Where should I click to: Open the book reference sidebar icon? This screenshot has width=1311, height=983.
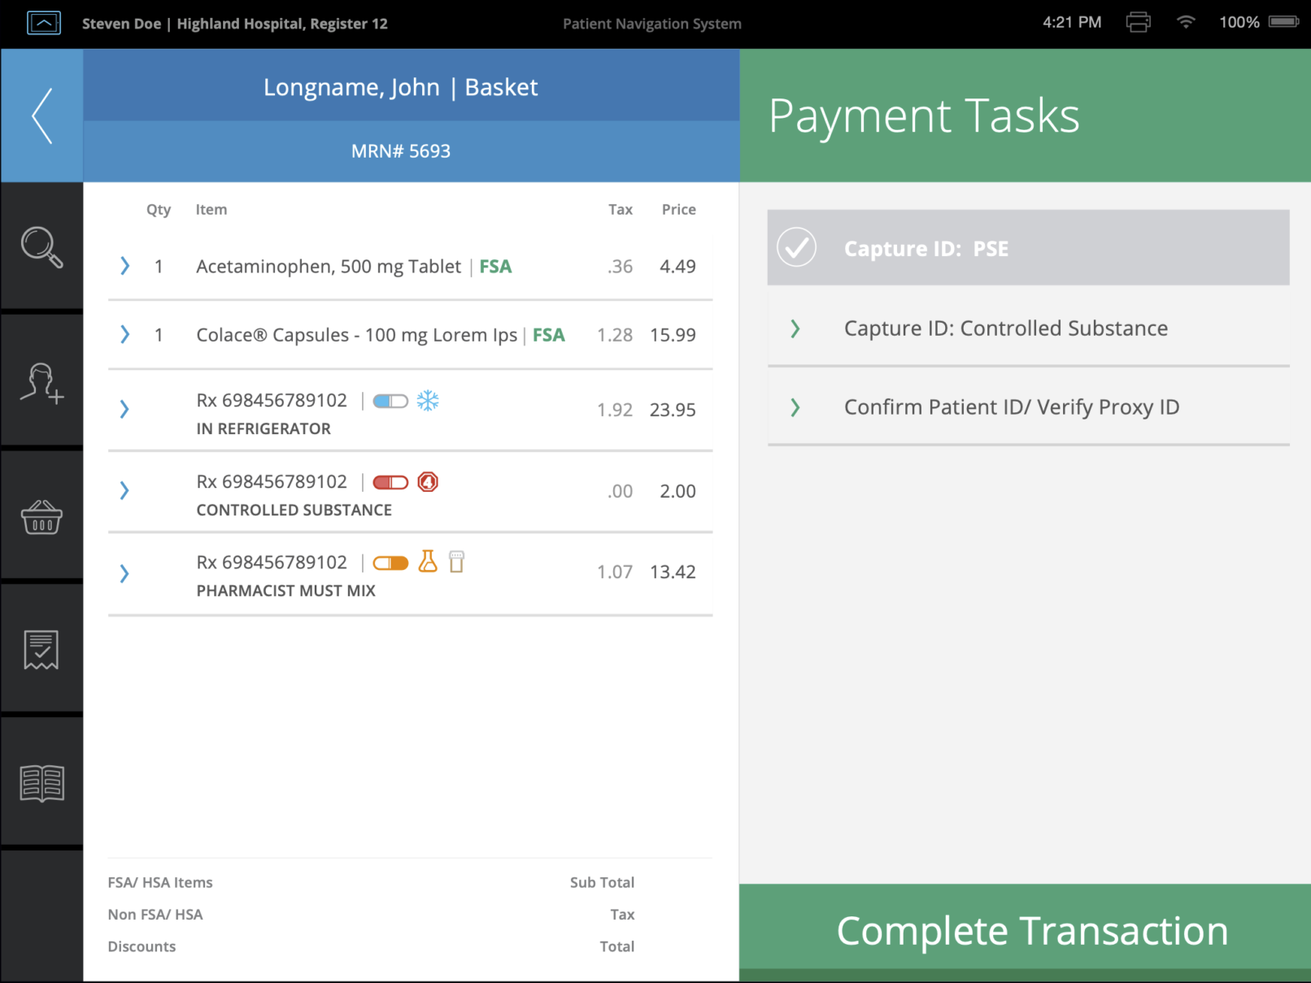pyautogui.click(x=41, y=783)
